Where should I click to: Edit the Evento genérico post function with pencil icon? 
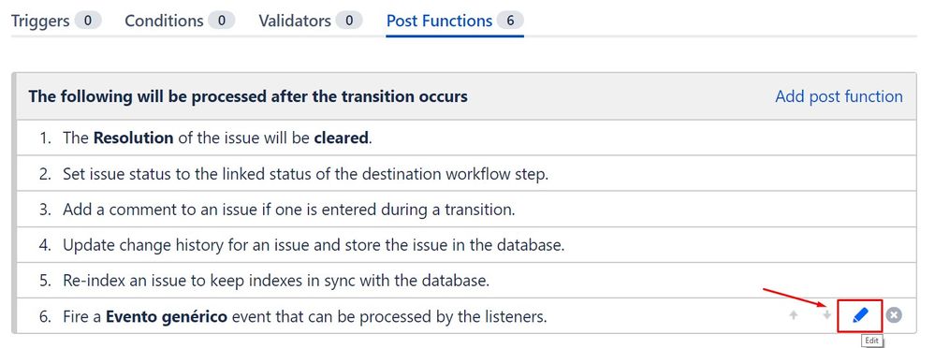pos(860,315)
